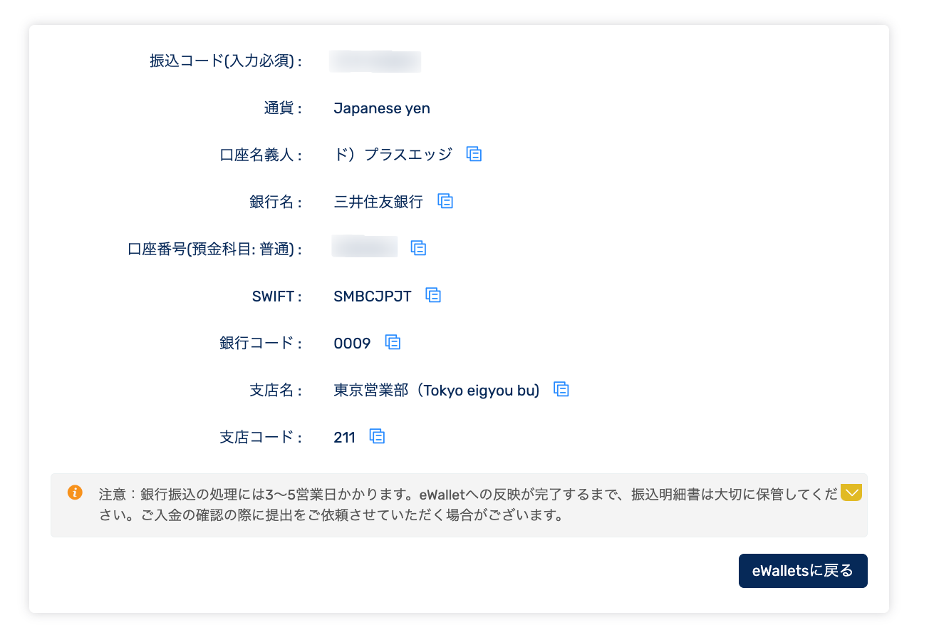Copy the bank code 0009
929x640 pixels.
(x=393, y=342)
